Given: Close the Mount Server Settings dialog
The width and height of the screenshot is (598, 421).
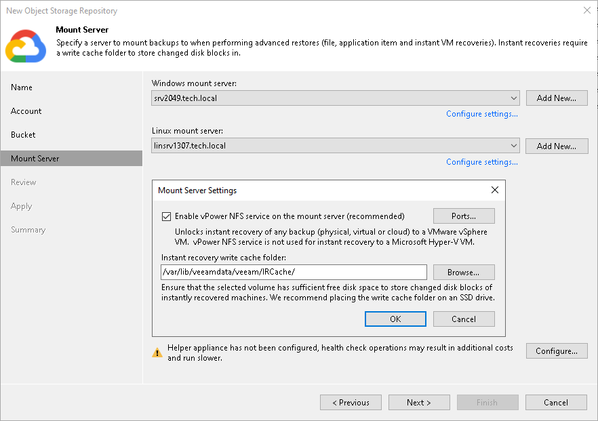Looking at the screenshot, I should point(495,190).
